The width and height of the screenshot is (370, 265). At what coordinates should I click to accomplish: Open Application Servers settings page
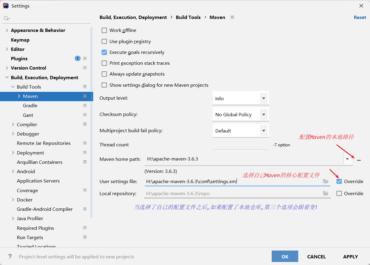point(38,181)
